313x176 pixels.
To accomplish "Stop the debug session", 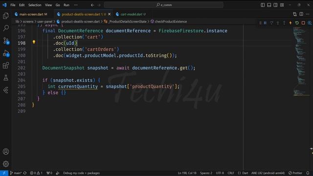I will (x=303, y=23).
